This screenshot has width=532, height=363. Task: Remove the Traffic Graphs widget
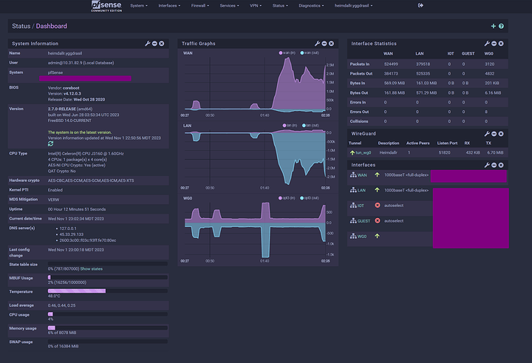click(331, 44)
